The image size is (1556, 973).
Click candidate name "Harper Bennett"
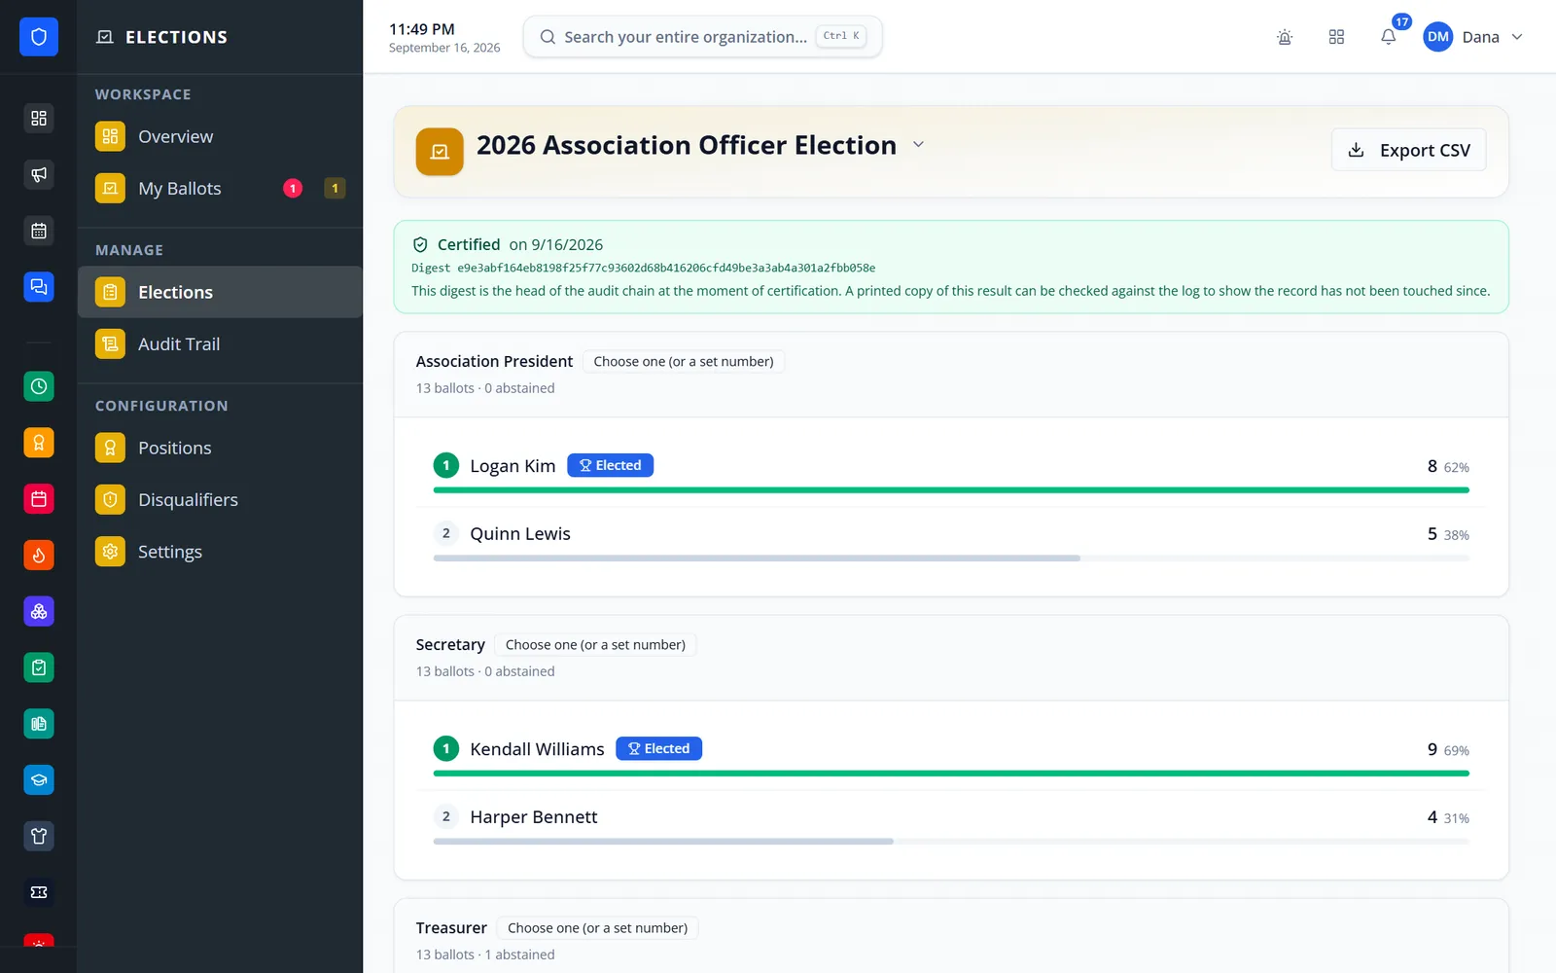coord(534,817)
